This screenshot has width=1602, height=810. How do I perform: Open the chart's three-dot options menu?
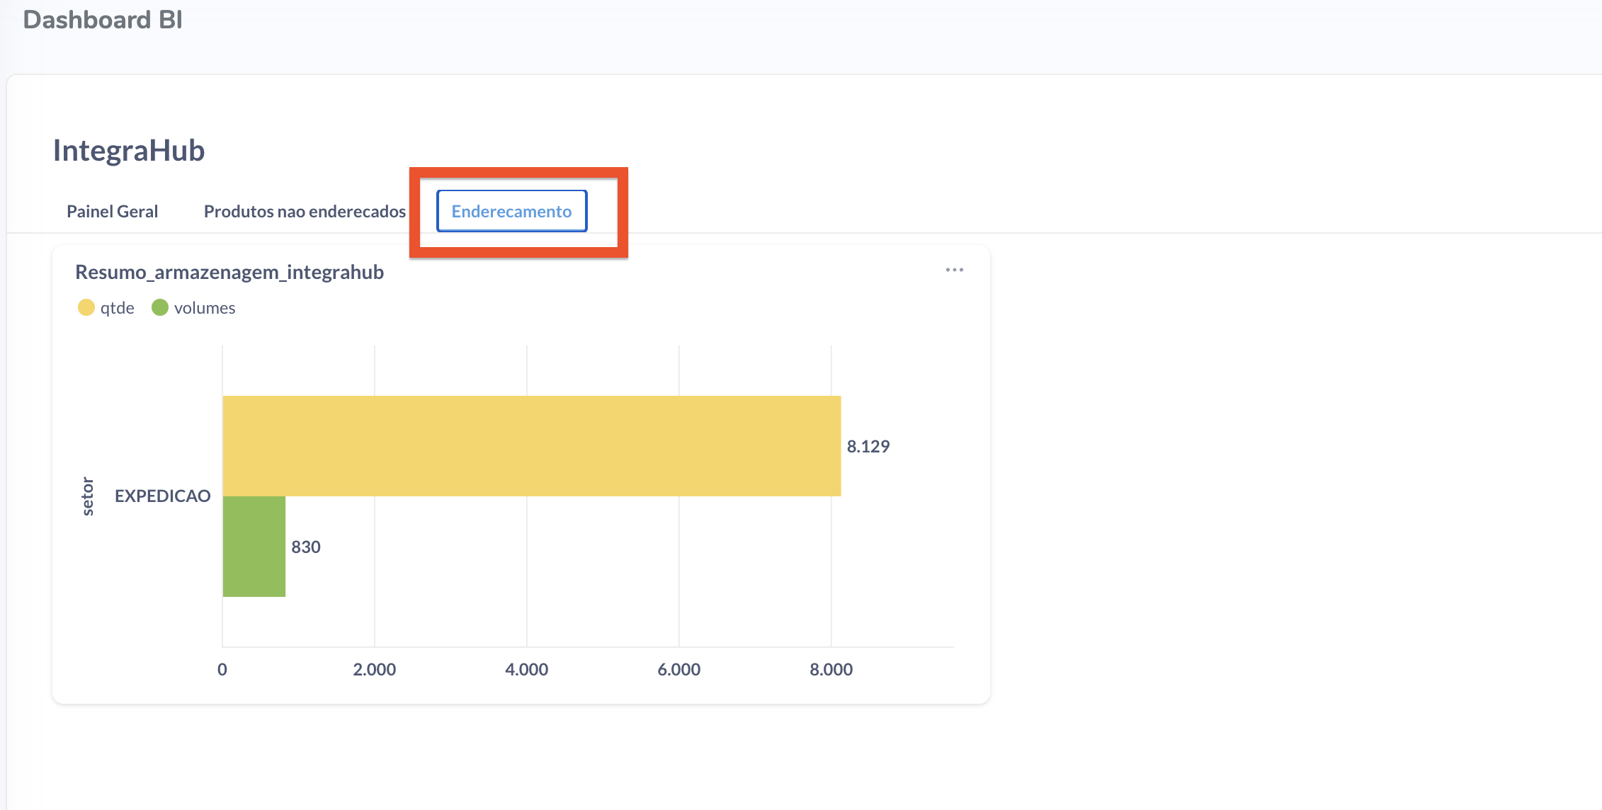954,270
